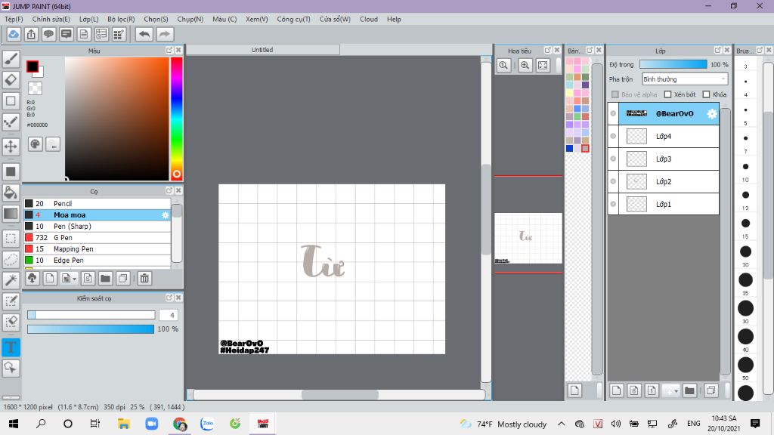
Task: Select the Move tool
Action: click(x=11, y=147)
